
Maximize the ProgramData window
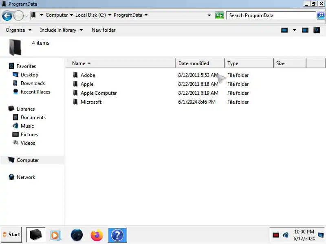(x=313, y=4)
